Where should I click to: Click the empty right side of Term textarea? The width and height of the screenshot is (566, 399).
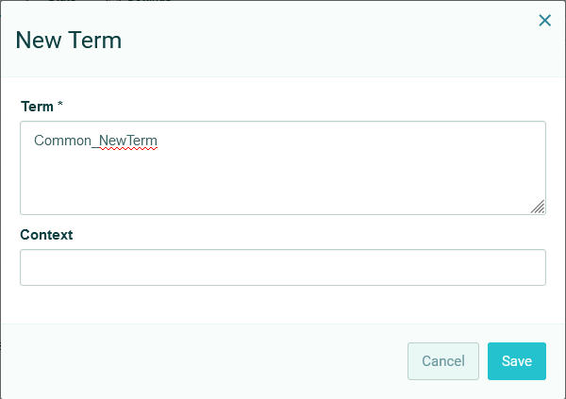pyautogui.click(x=424, y=151)
